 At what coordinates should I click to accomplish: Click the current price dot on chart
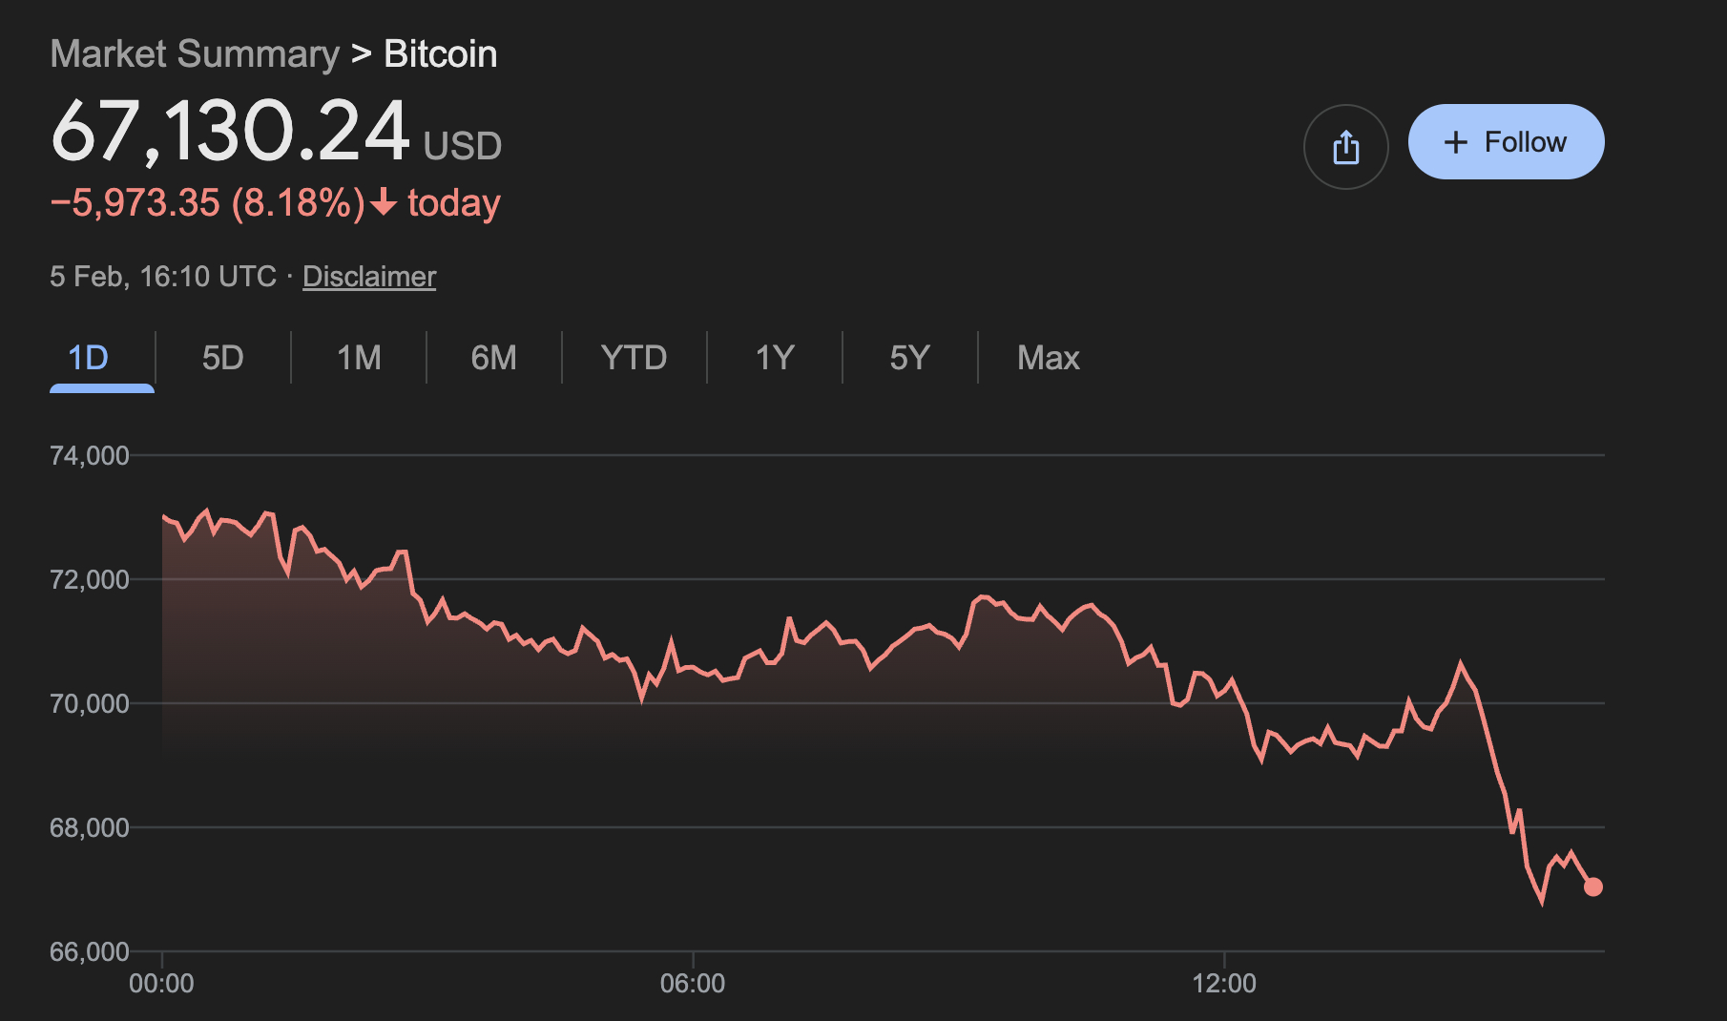point(1592,886)
